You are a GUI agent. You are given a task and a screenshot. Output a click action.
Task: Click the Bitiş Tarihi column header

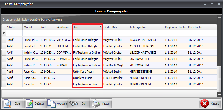[x=195, y=27]
